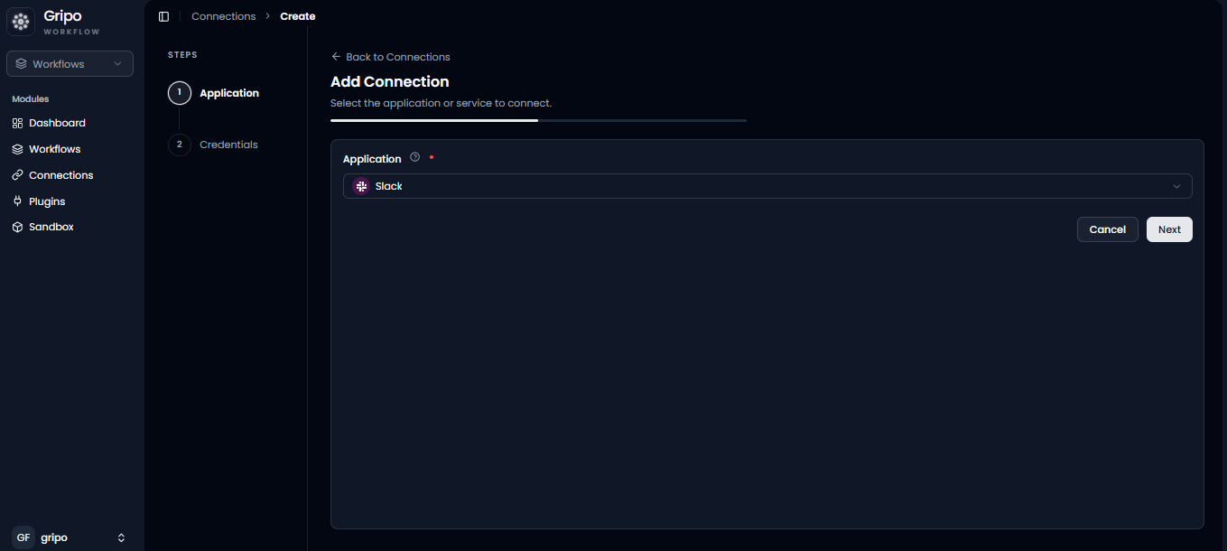
Task: Click the Cancel button
Action: (x=1108, y=229)
